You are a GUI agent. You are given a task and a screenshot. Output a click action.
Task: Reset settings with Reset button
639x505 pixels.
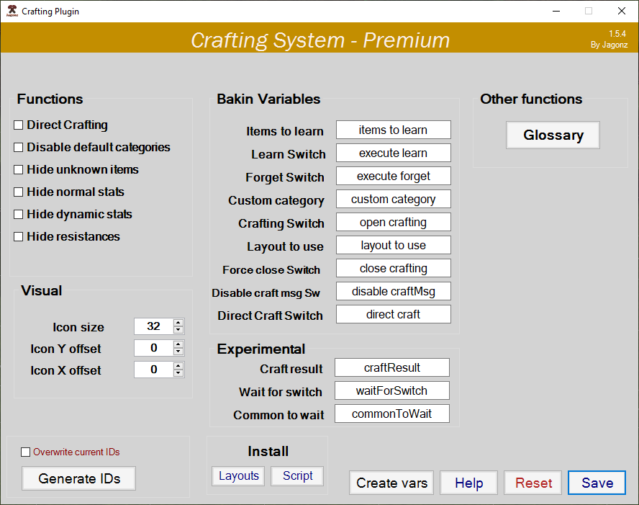coord(533,483)
